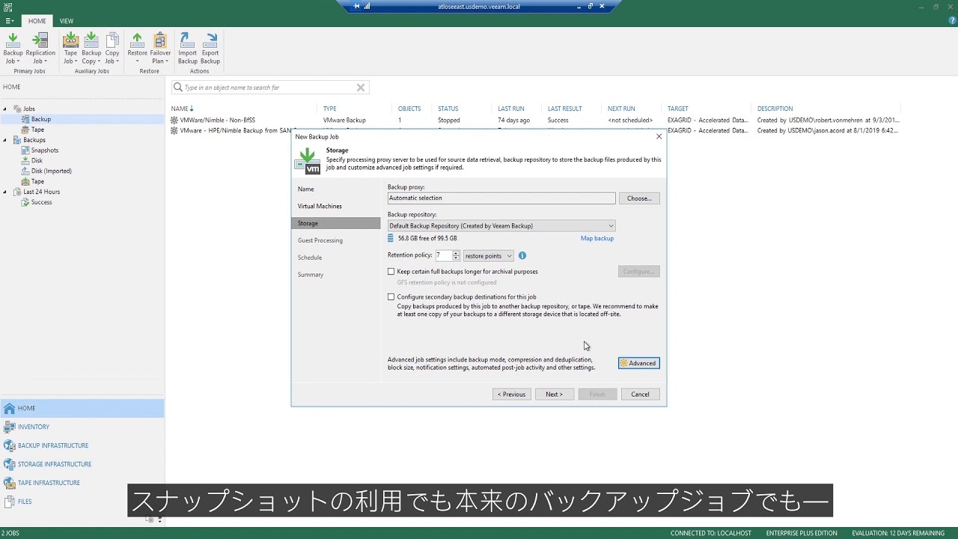Select Tape under Backups in tree
The height and width of the screenshot is (539, 958).
click(x=37, y=181)
